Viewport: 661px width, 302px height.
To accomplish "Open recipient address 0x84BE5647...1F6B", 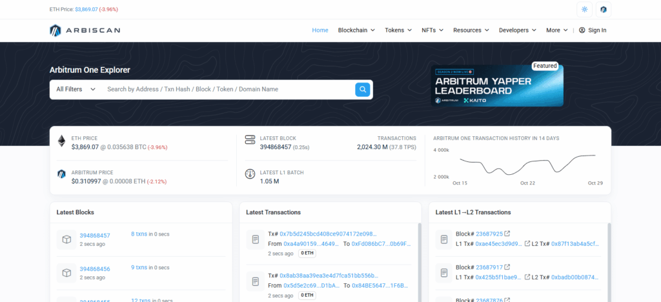I will (x=380, y=286).
